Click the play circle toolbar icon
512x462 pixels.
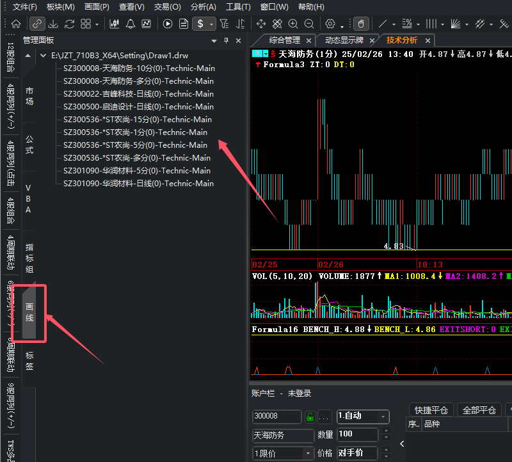pyautogui.click(x=168, y=24)
